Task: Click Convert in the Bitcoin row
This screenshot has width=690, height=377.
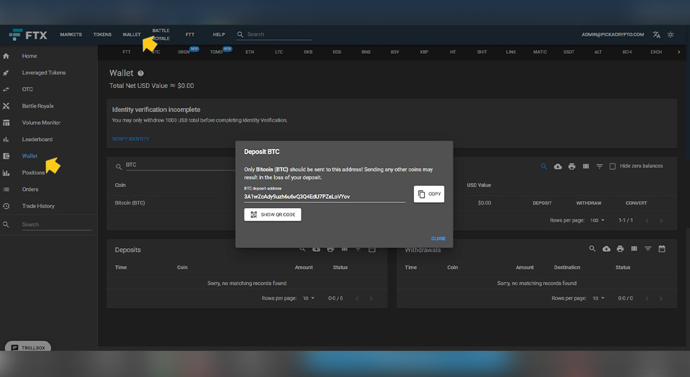Action: click(636, 203)
